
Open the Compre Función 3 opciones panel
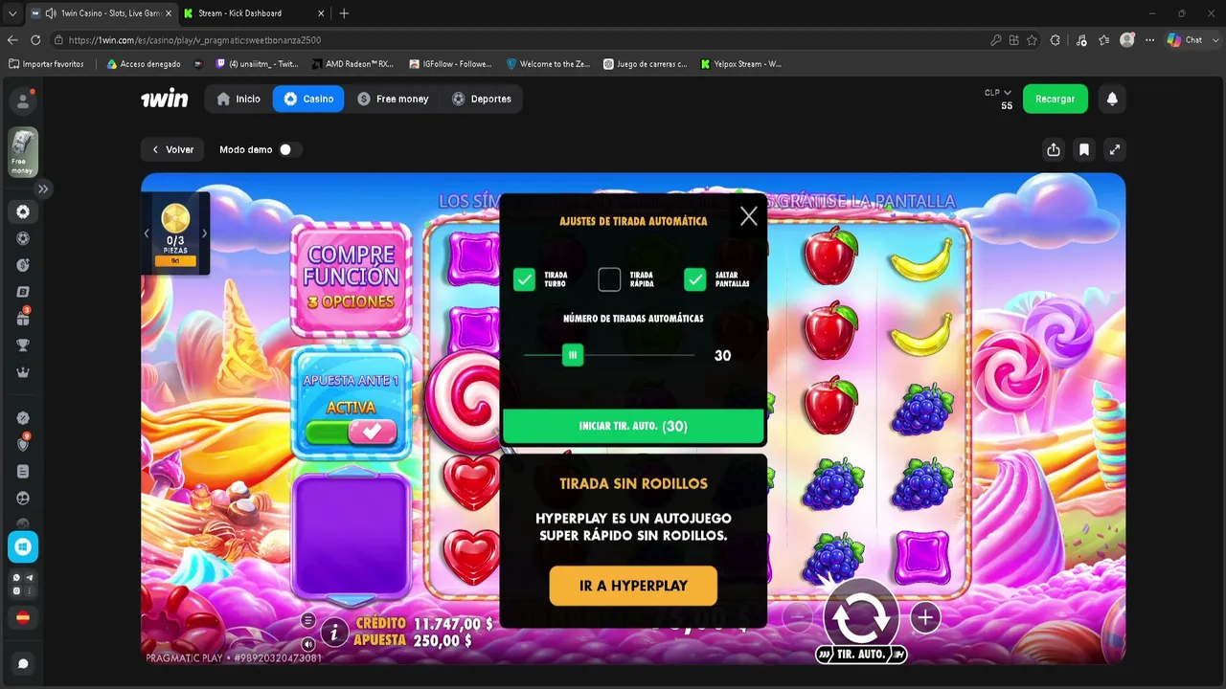[x=352, y=278]
